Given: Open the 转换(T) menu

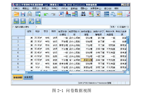Looking at the screenshot, I should pos(55,9).
